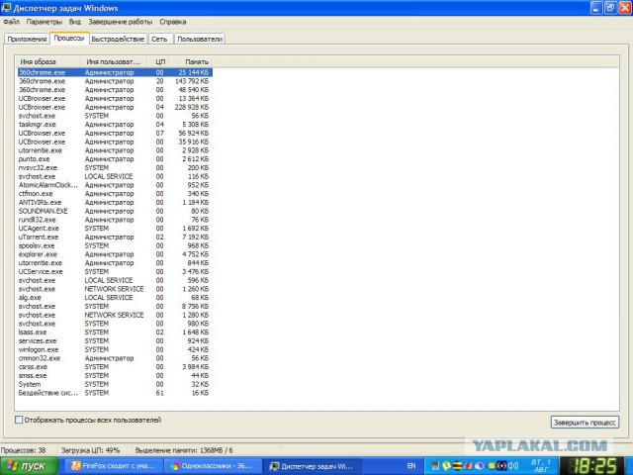Select the rundll32.exe process row
This screenshot has width=633, height=475.
point(115,220)
